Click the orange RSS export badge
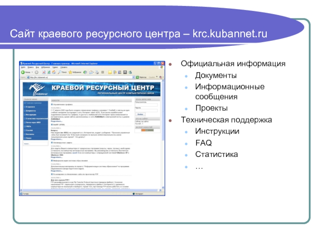The width and height of the screenshot is (326, 245). point(147,130)
